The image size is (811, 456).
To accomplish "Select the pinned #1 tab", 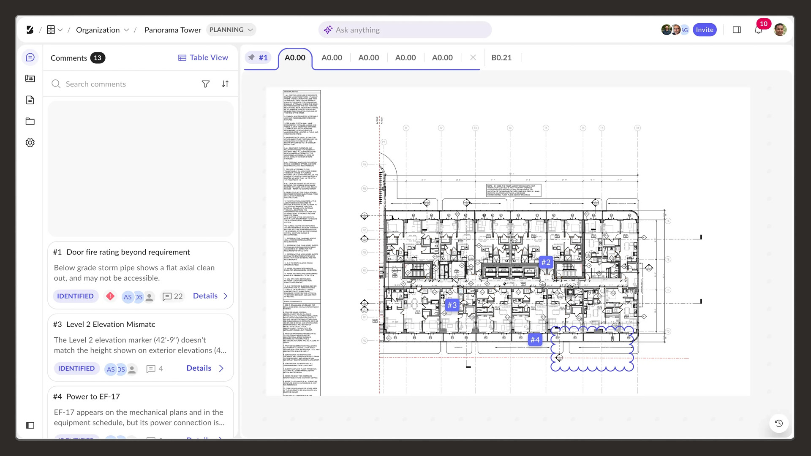I will tap(258, 57).
